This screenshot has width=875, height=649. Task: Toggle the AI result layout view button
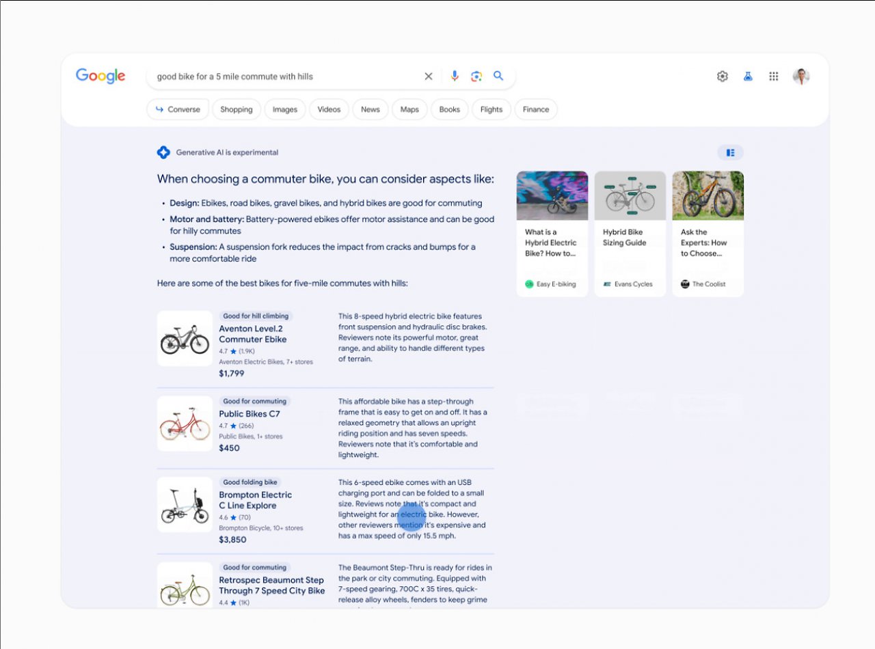(x=730, y=152)
